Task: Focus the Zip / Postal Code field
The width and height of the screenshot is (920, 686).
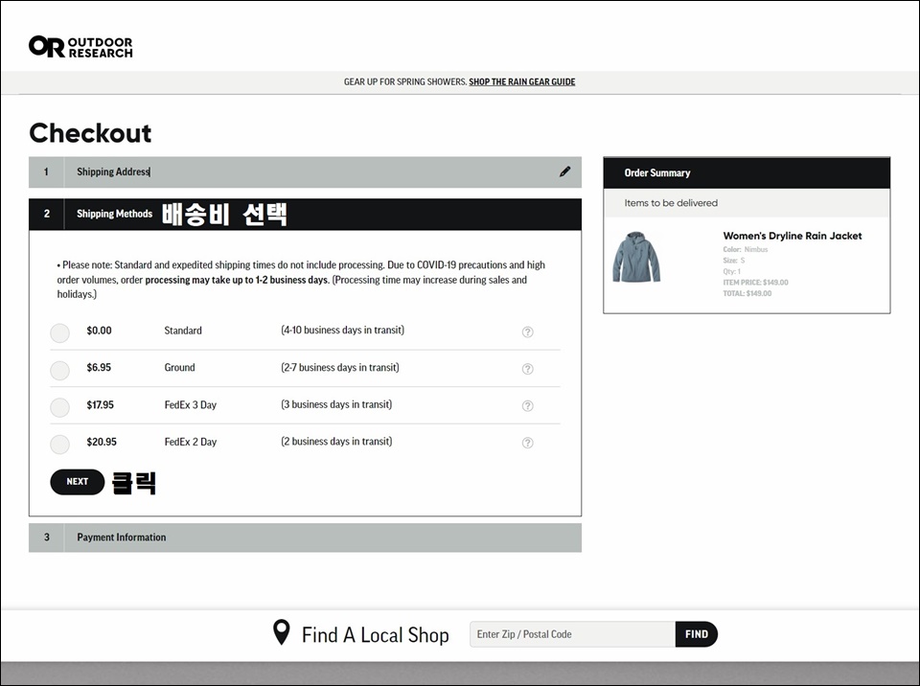Action: [573, 633]
